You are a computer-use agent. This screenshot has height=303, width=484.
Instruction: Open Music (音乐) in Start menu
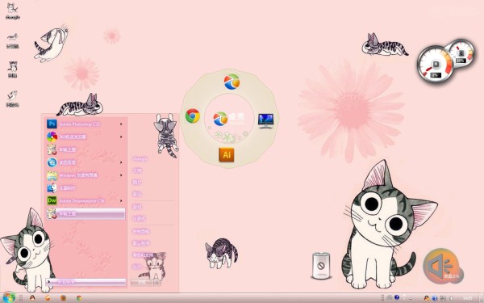point(137,194)
